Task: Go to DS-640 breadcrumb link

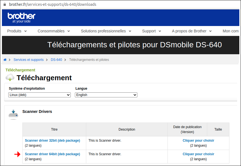Action: click(x=56, y=60)
